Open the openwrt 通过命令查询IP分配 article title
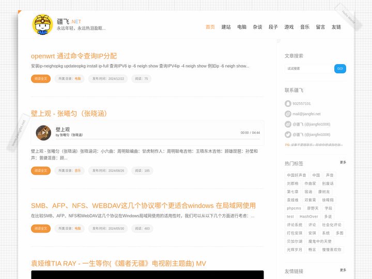Viewport: 372px width, 279px height. [x=74, y=56]
